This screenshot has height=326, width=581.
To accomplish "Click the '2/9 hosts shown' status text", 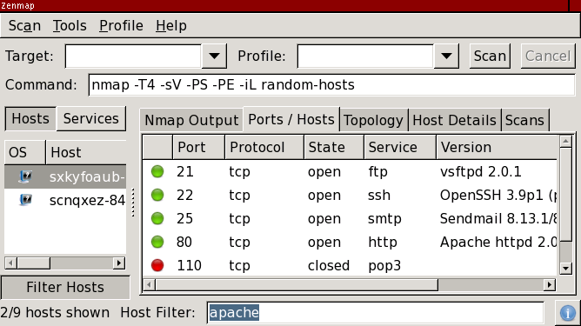I will coord(55,312).
